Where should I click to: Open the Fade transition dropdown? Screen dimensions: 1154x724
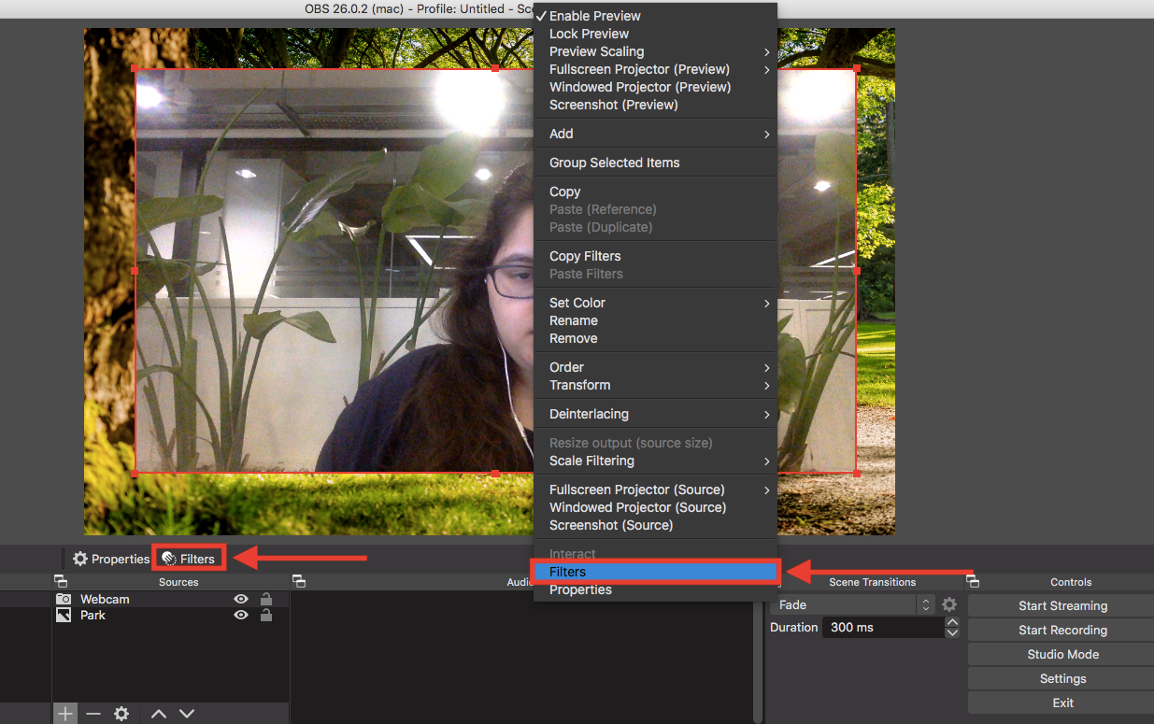854,604
